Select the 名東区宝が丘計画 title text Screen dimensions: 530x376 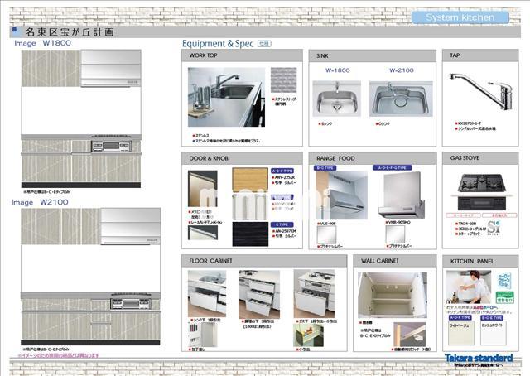point(70,32)
